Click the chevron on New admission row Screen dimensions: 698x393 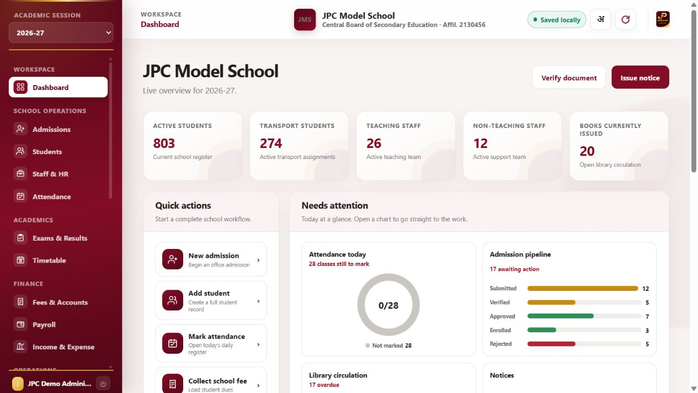point(258,260)
